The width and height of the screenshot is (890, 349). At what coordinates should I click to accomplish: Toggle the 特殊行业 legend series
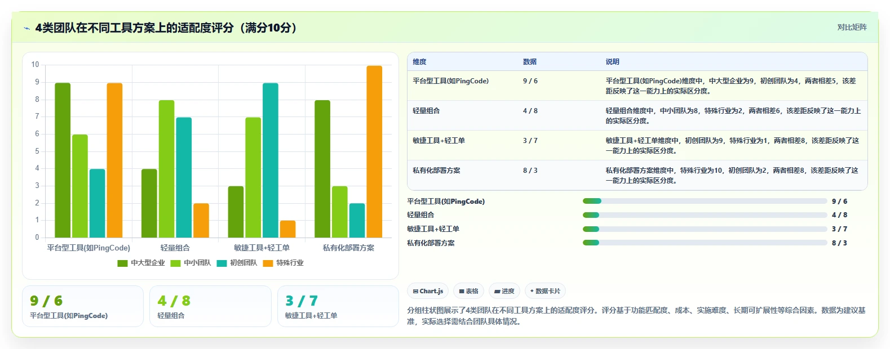click(x=283, y=263)
